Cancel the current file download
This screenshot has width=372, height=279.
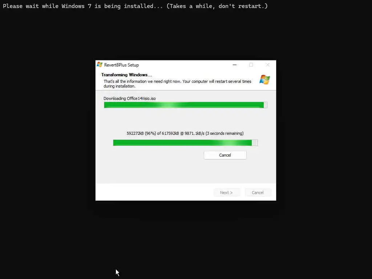(x=225, y=155)
